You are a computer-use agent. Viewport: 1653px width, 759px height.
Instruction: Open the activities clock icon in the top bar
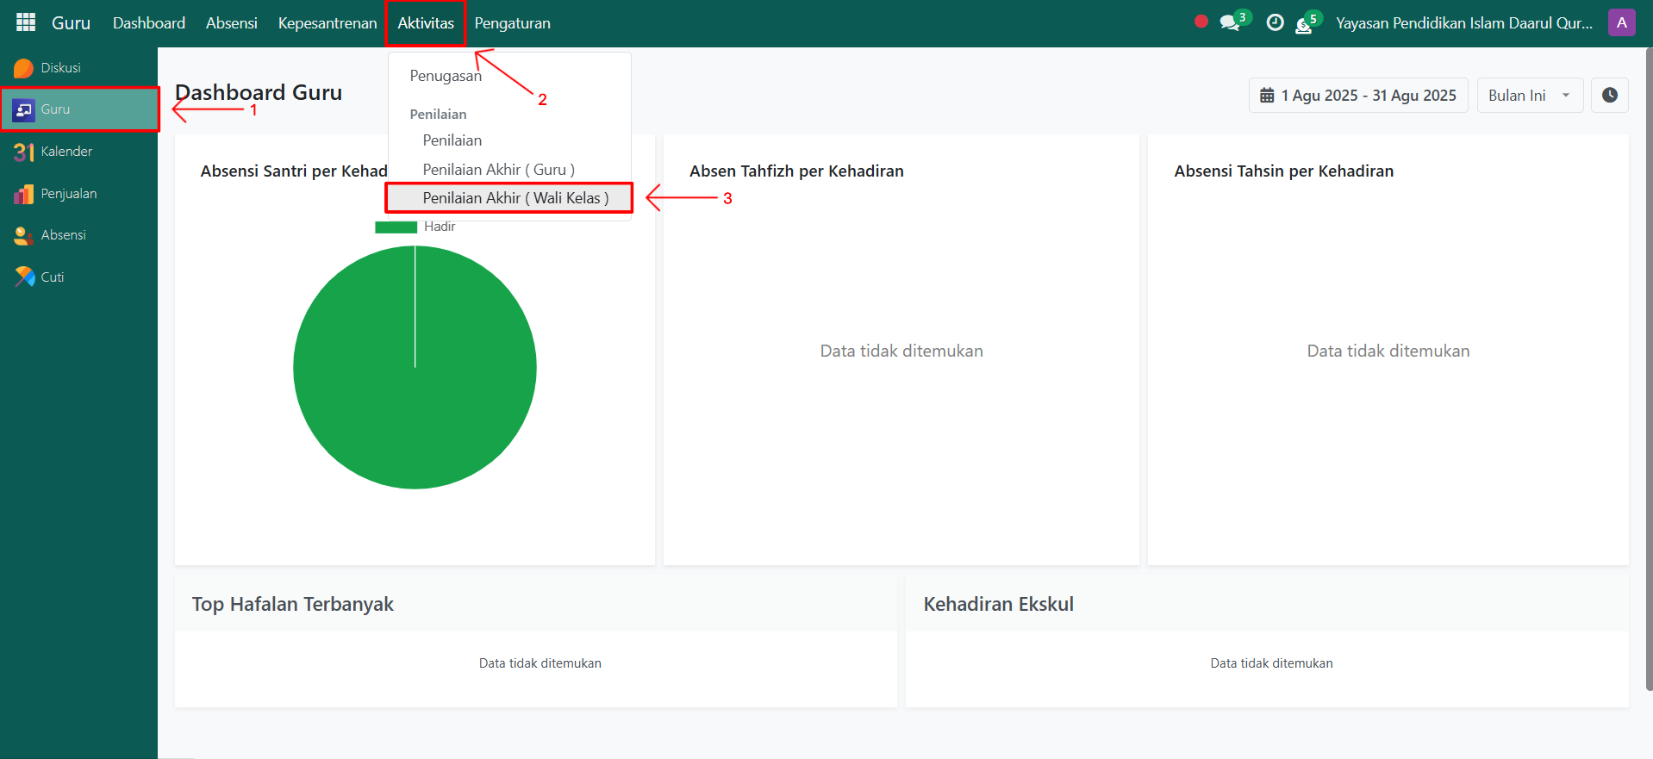pos(1275,23)
